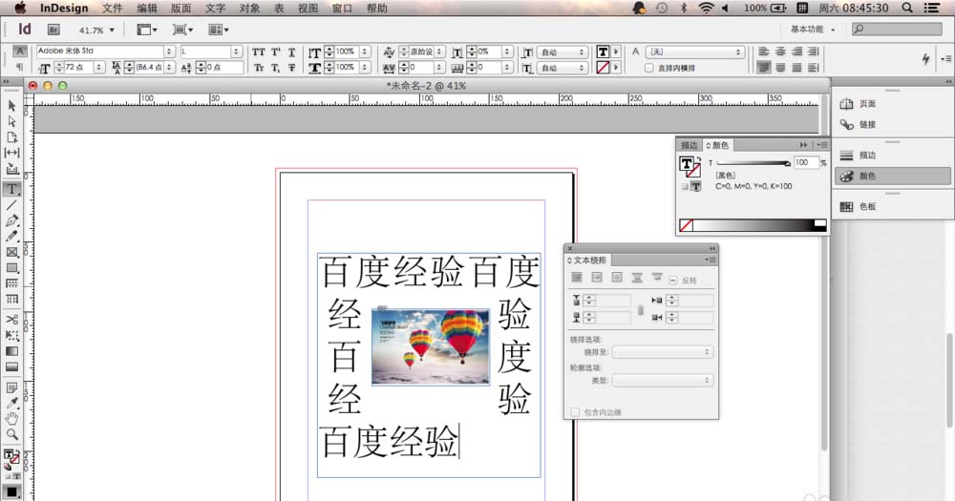This screenshot has height=501, width=955.
Task: Select the Hand tool
Action: [x=11, y=418]
